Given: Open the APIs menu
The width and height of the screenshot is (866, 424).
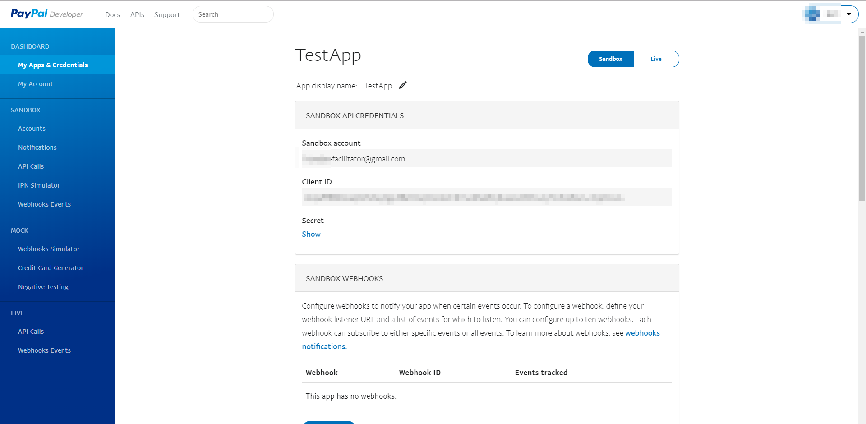Looking at the screenshot, I should point(137,14).
